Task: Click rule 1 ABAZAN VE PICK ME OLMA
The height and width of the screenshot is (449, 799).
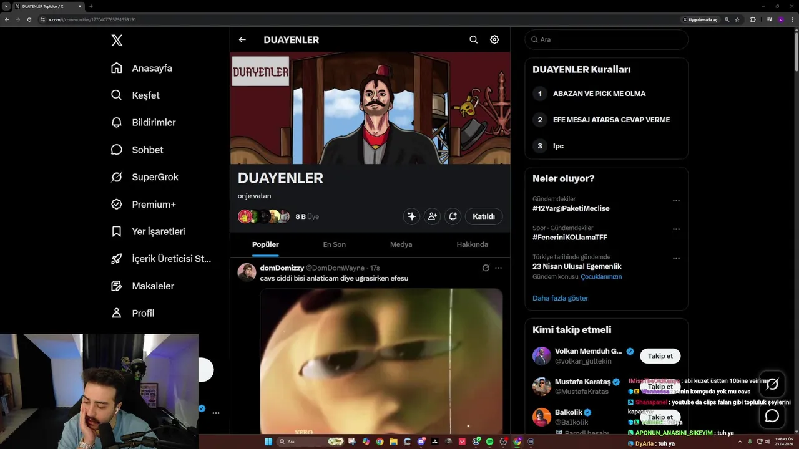Action: click(599, 94)
